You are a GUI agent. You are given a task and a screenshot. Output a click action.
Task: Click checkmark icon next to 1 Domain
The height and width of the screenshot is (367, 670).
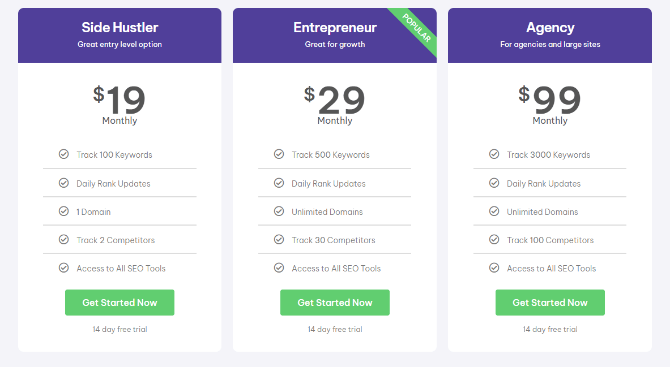[x=64, y=211]
